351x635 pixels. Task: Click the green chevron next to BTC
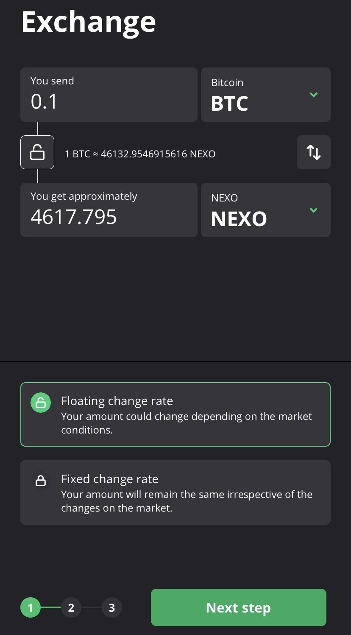(x=314, y=95)
